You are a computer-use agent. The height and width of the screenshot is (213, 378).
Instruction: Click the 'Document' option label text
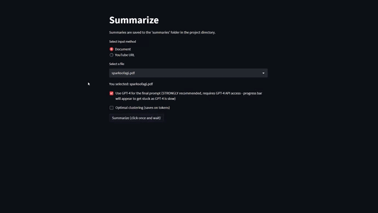[x=123, y=49]
